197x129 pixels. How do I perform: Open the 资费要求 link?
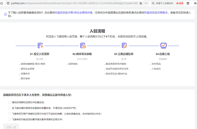click(162, 13)
